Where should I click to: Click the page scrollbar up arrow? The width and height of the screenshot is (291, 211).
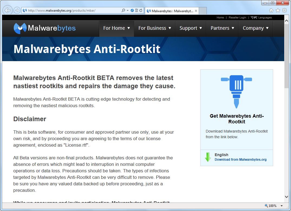(286, 21)
